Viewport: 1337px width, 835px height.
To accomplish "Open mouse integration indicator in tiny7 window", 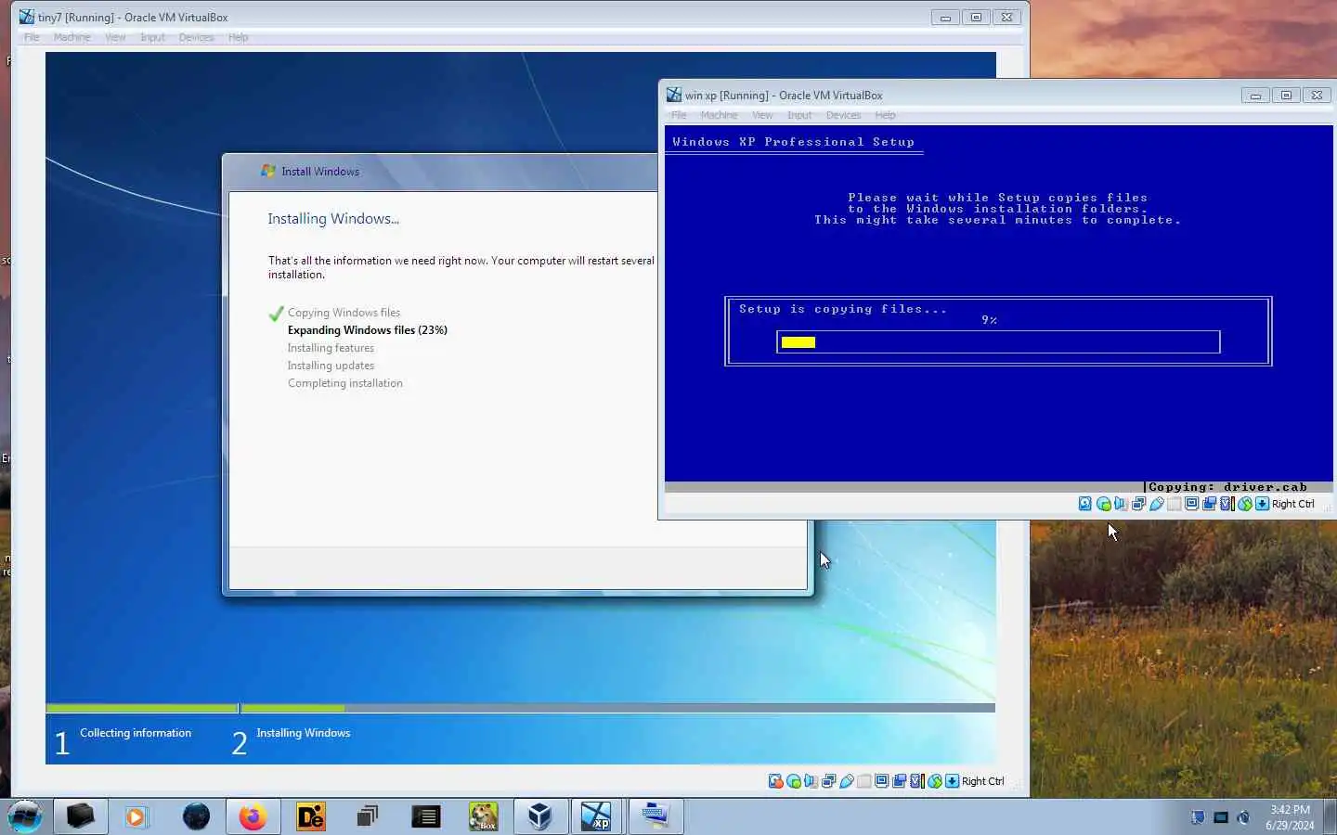I will click(935, 781).
